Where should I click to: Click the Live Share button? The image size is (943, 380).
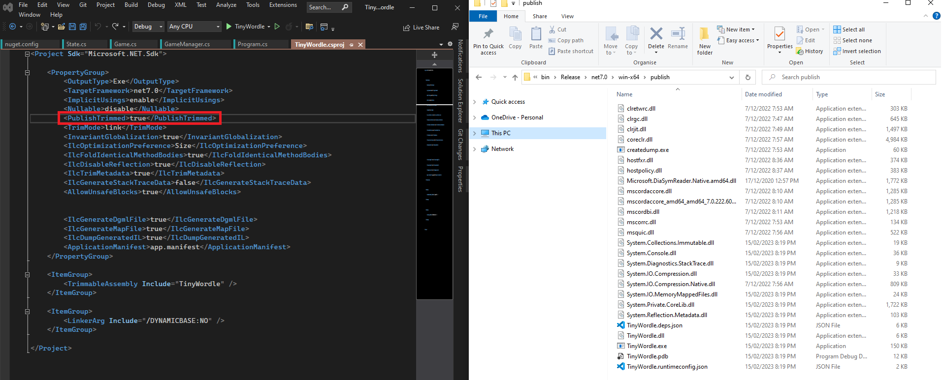coord(421,28)
